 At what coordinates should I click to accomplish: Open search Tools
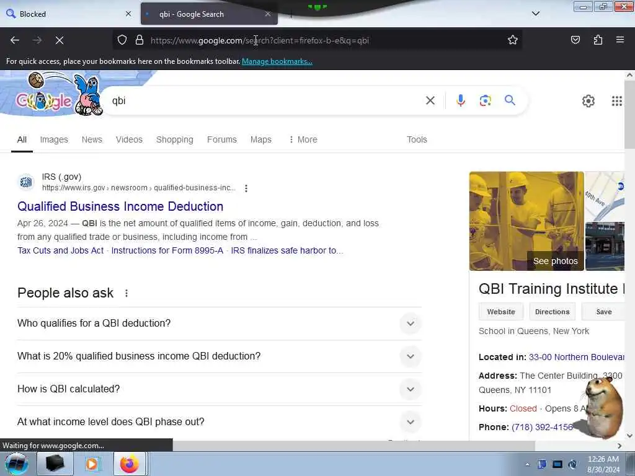pyautogui.click(x=417, y=139)
